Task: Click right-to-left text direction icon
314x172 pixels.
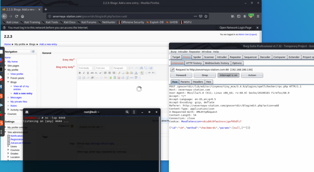Action: [153, 73]
